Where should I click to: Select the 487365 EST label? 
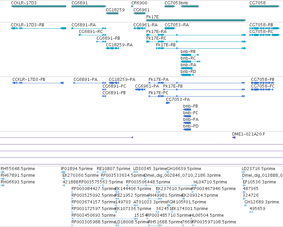[250, 189]
